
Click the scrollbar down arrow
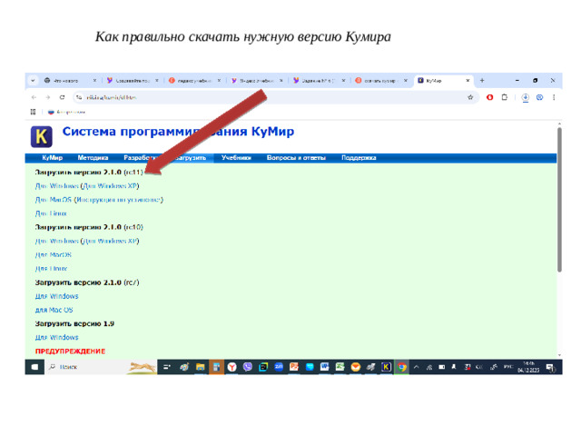(559, 355)
